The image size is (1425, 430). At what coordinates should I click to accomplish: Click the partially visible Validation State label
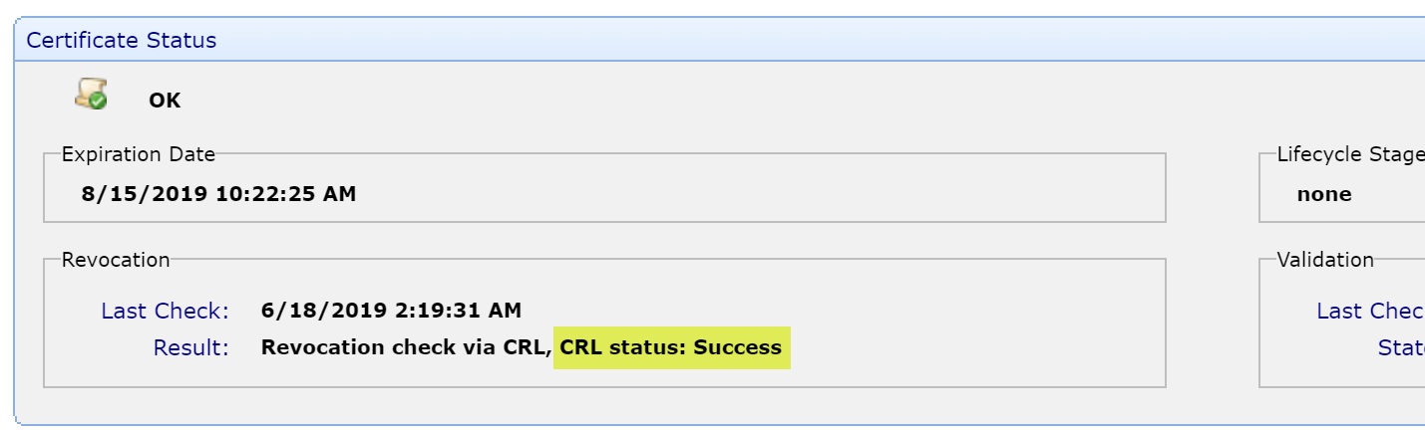point(1401,347)
